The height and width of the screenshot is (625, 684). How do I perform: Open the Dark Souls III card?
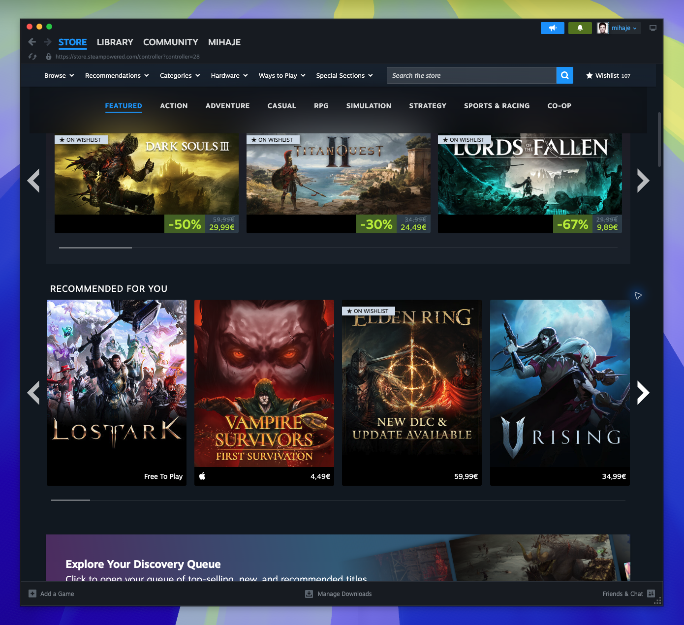tap(147, 183)
